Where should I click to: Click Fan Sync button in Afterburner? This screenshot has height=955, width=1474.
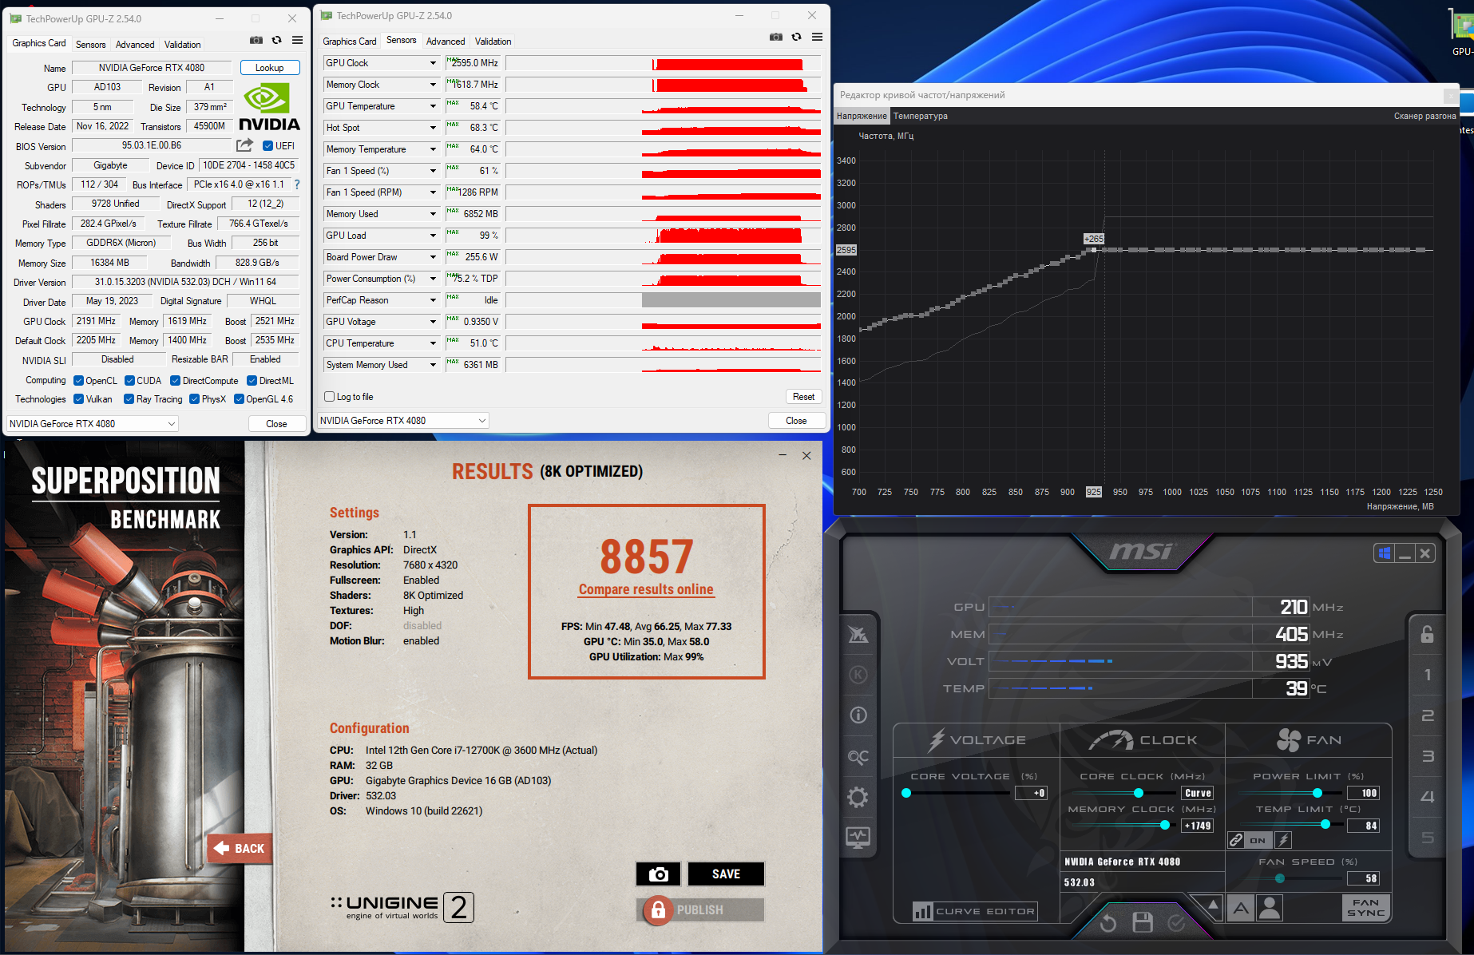click(x=1365, y=908)
